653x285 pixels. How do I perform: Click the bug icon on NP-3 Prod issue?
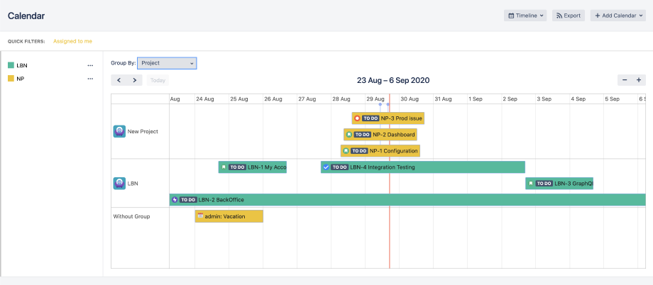(357, 118)
